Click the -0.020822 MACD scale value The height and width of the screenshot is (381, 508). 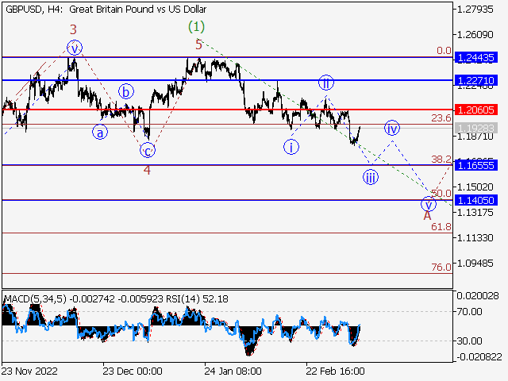pyautogui.click(x=479, y=357)
